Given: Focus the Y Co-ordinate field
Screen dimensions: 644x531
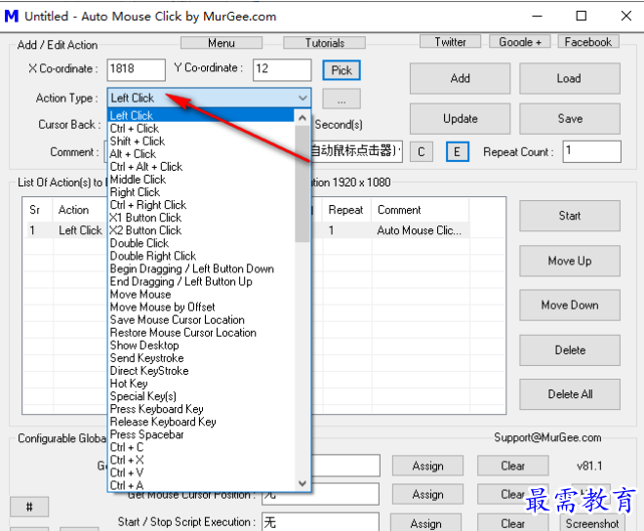Looking at the screenshot, I should coord(282,69).
